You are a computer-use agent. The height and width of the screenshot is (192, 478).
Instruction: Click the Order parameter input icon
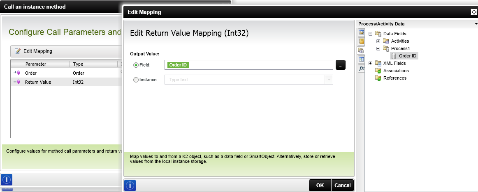(x=17, y=73)
